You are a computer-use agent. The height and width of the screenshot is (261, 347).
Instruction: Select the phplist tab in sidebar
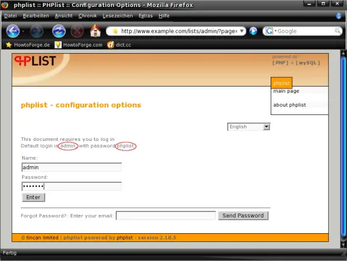pyautogui.click(x=281, y=83)
